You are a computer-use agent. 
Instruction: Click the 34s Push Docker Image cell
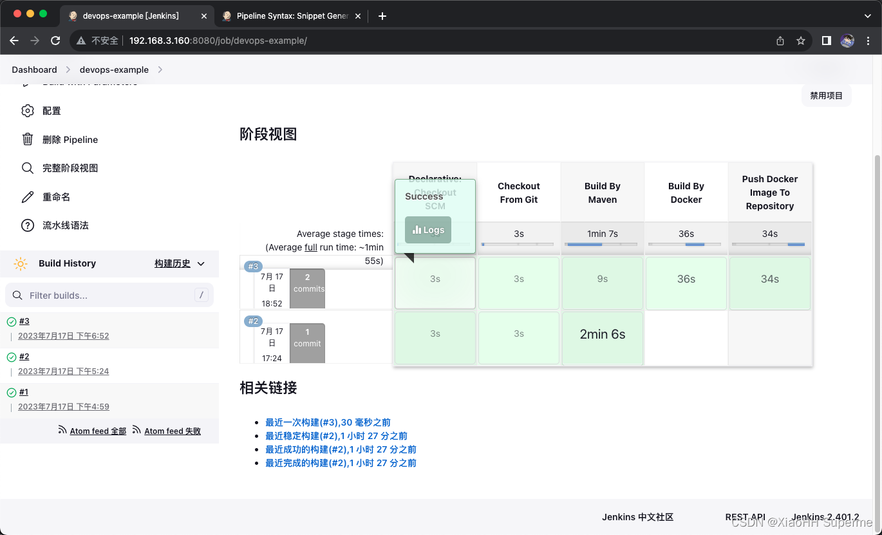pyautogui.click(x=770, y=283)
